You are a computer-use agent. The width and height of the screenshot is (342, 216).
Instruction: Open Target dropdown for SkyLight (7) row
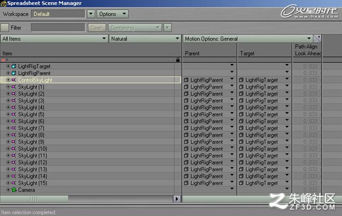287,127
